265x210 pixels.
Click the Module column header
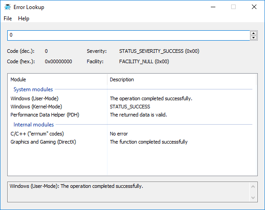(x=57, y=79)
